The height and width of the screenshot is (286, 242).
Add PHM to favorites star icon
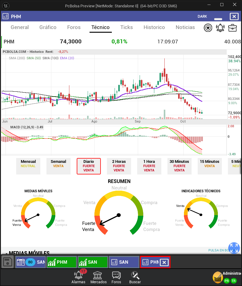point(208,28)
